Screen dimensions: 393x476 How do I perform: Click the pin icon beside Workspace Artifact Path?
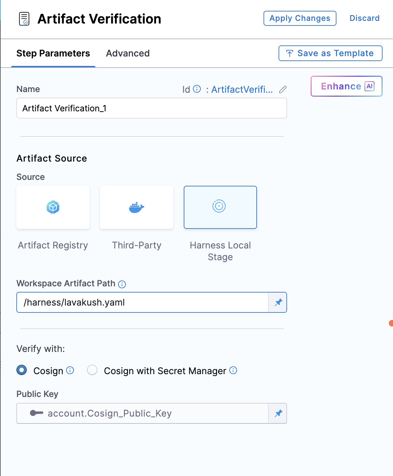tap(278, 302)
